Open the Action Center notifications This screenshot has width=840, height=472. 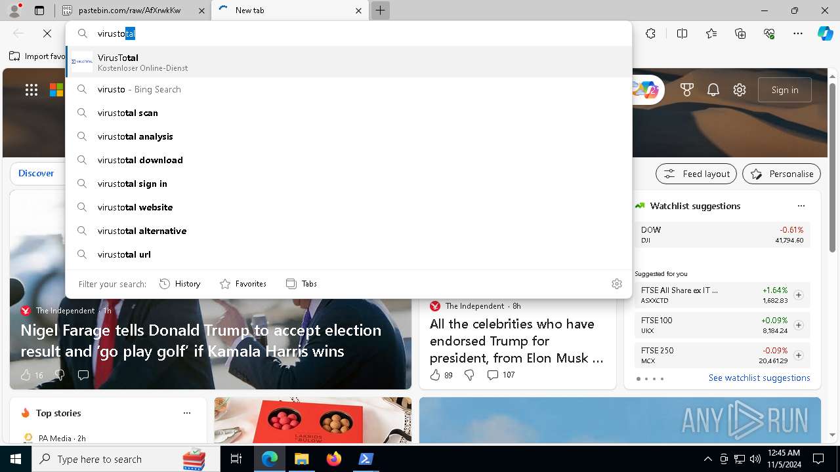coord(818,459)
